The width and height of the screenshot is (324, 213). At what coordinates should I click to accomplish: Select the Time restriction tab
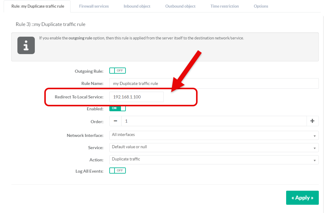click(224, 6)
